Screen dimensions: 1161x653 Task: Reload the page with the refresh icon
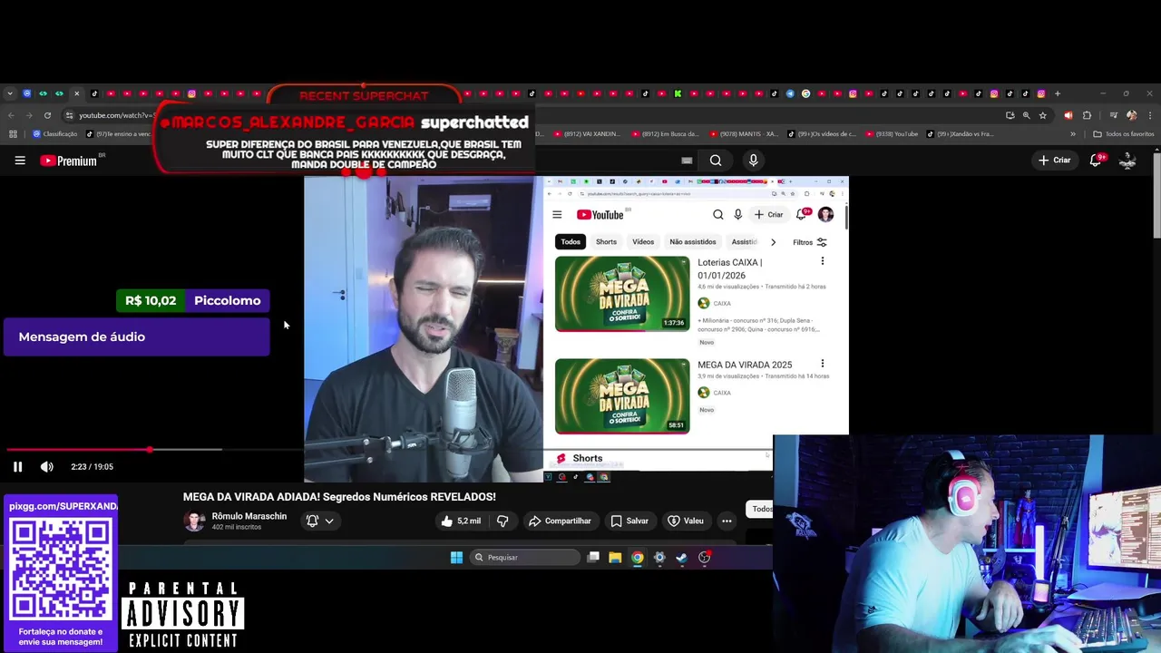point(46,115)
